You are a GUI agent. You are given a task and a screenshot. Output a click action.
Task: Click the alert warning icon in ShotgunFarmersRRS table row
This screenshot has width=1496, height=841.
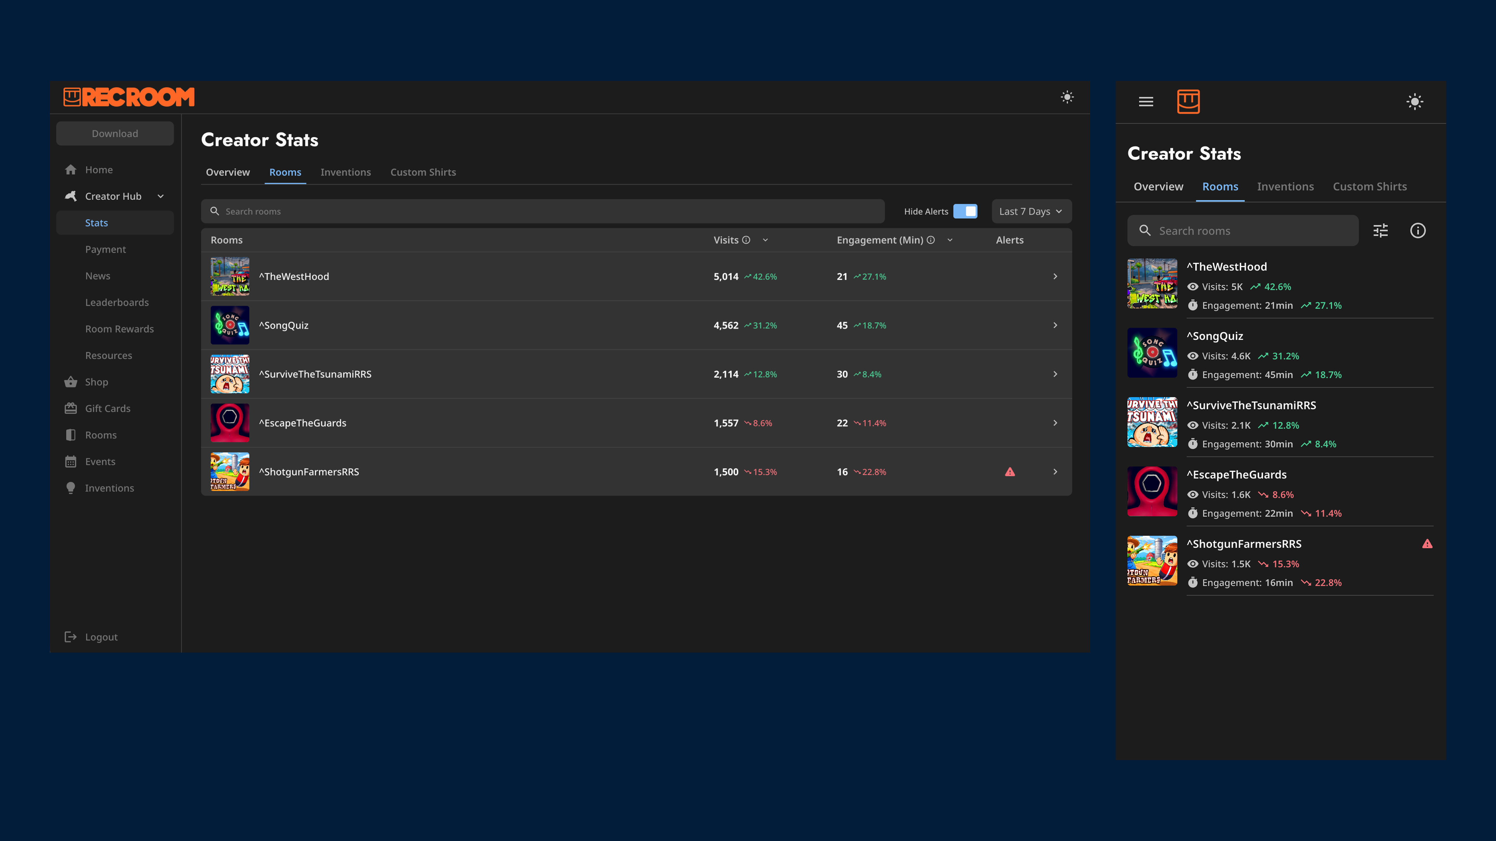pos(1010,472)
